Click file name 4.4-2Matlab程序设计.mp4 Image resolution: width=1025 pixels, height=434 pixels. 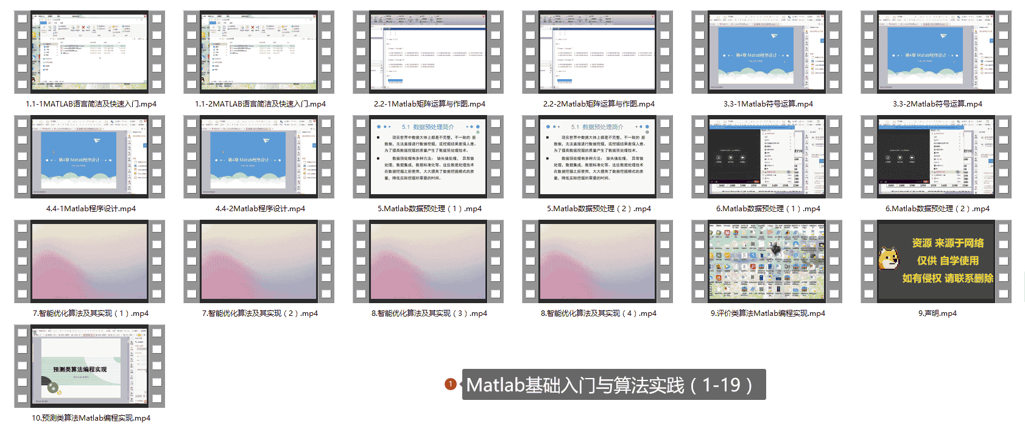point(260,209)
